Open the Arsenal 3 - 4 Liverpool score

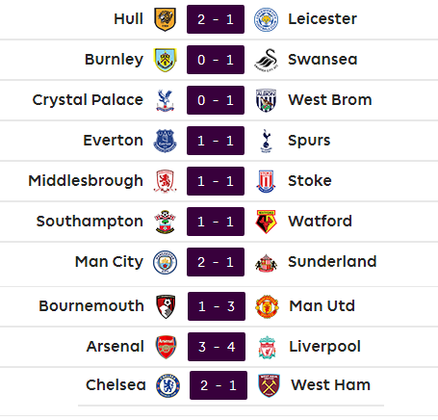click(x=217, y=347)
